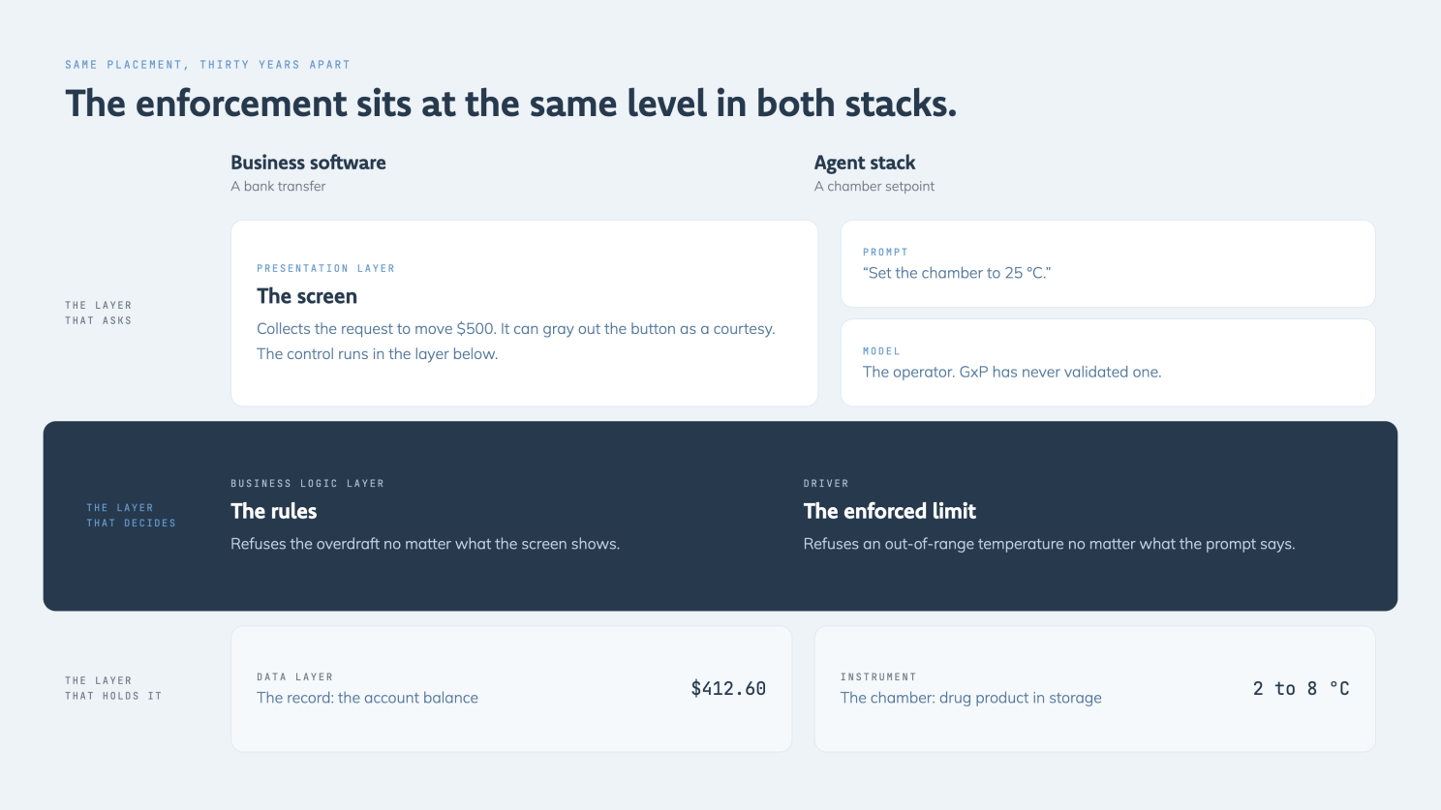The width and height of the screenshot is (1441, 810).
Task: Click 'The screen' card heading
Action: point(307,296)
